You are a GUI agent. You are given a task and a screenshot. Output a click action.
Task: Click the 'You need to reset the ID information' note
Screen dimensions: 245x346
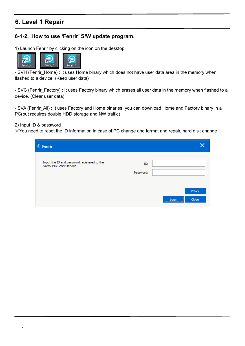tap(116, 131)
